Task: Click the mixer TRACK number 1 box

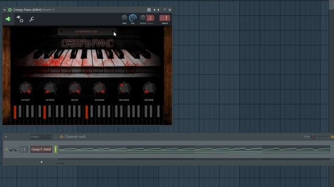Action: point(165,18)
